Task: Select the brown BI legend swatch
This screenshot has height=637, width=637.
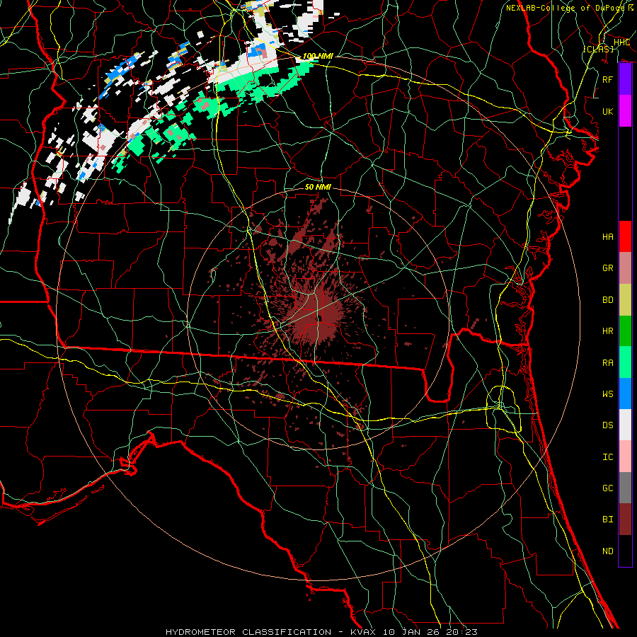Action: point(625,520)
